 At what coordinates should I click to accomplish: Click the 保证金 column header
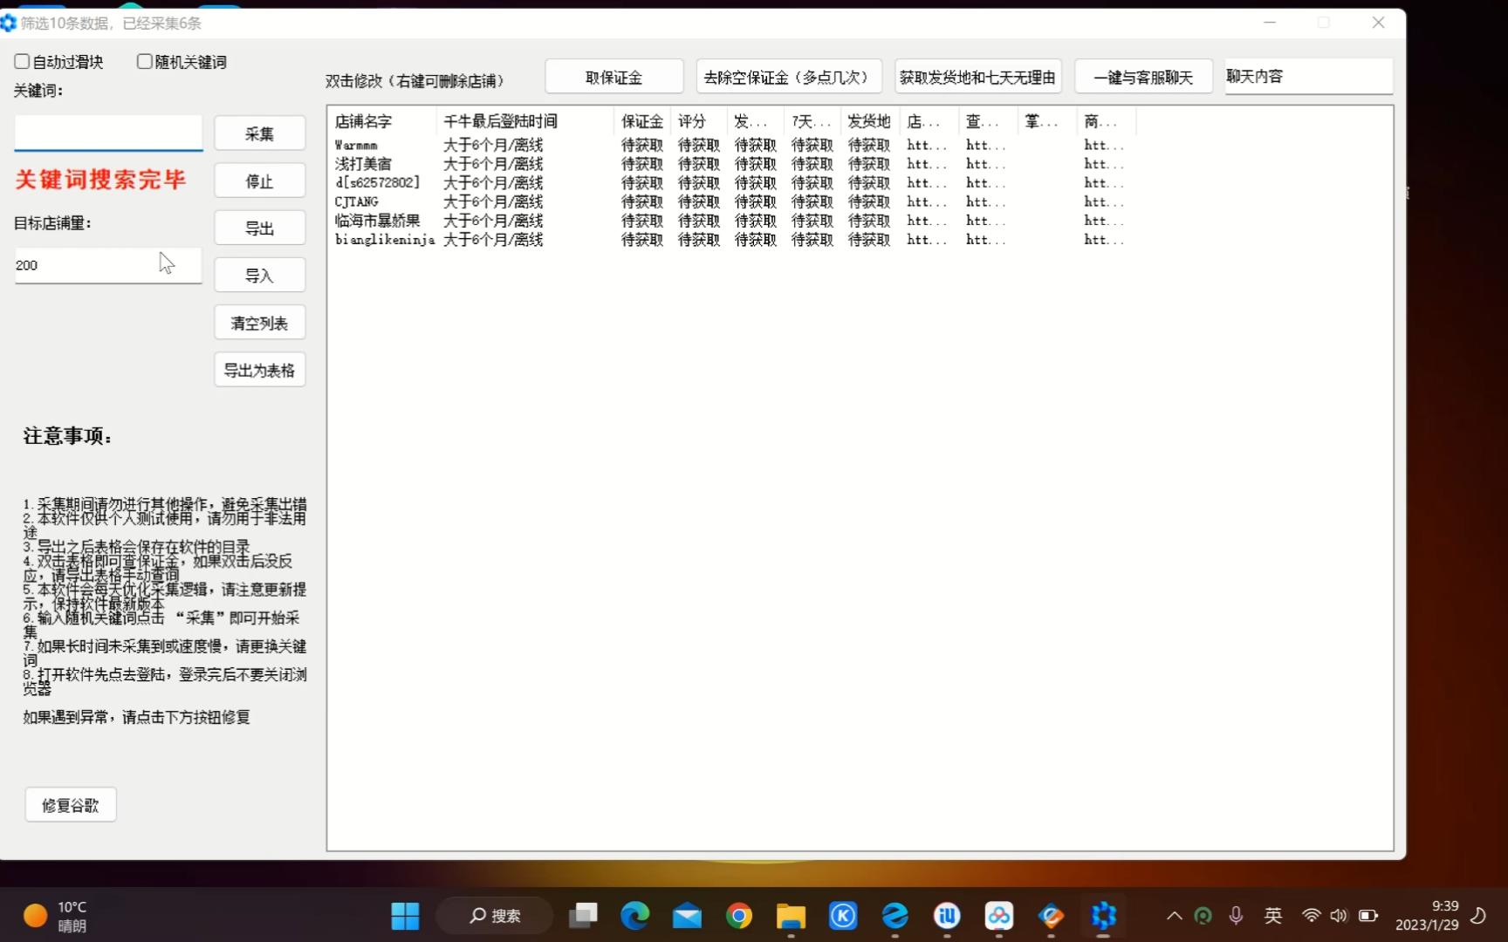pos(642,121)
